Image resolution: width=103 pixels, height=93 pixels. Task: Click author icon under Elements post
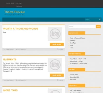click(x=5, y=80)
